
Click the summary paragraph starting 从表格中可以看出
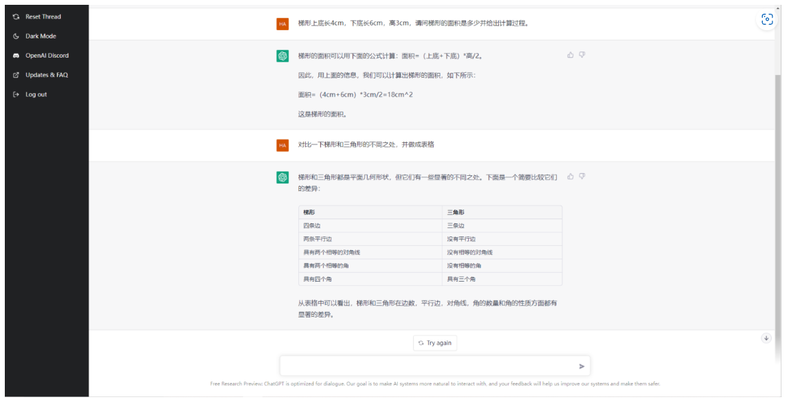point(427,309)
